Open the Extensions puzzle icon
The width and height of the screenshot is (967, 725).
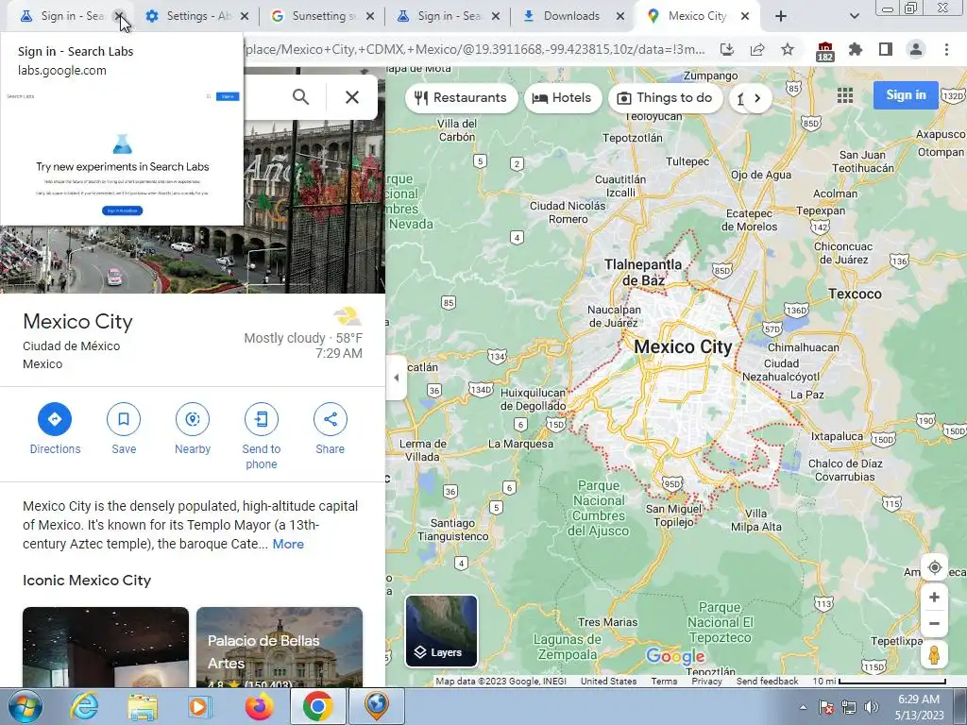click(856, 49)
